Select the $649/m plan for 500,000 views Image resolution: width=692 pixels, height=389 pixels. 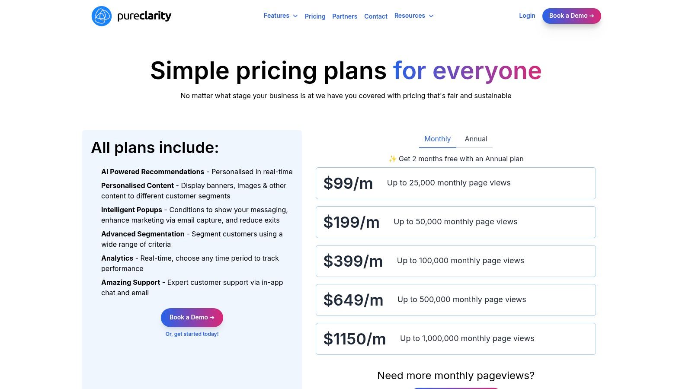pos(455,300)
